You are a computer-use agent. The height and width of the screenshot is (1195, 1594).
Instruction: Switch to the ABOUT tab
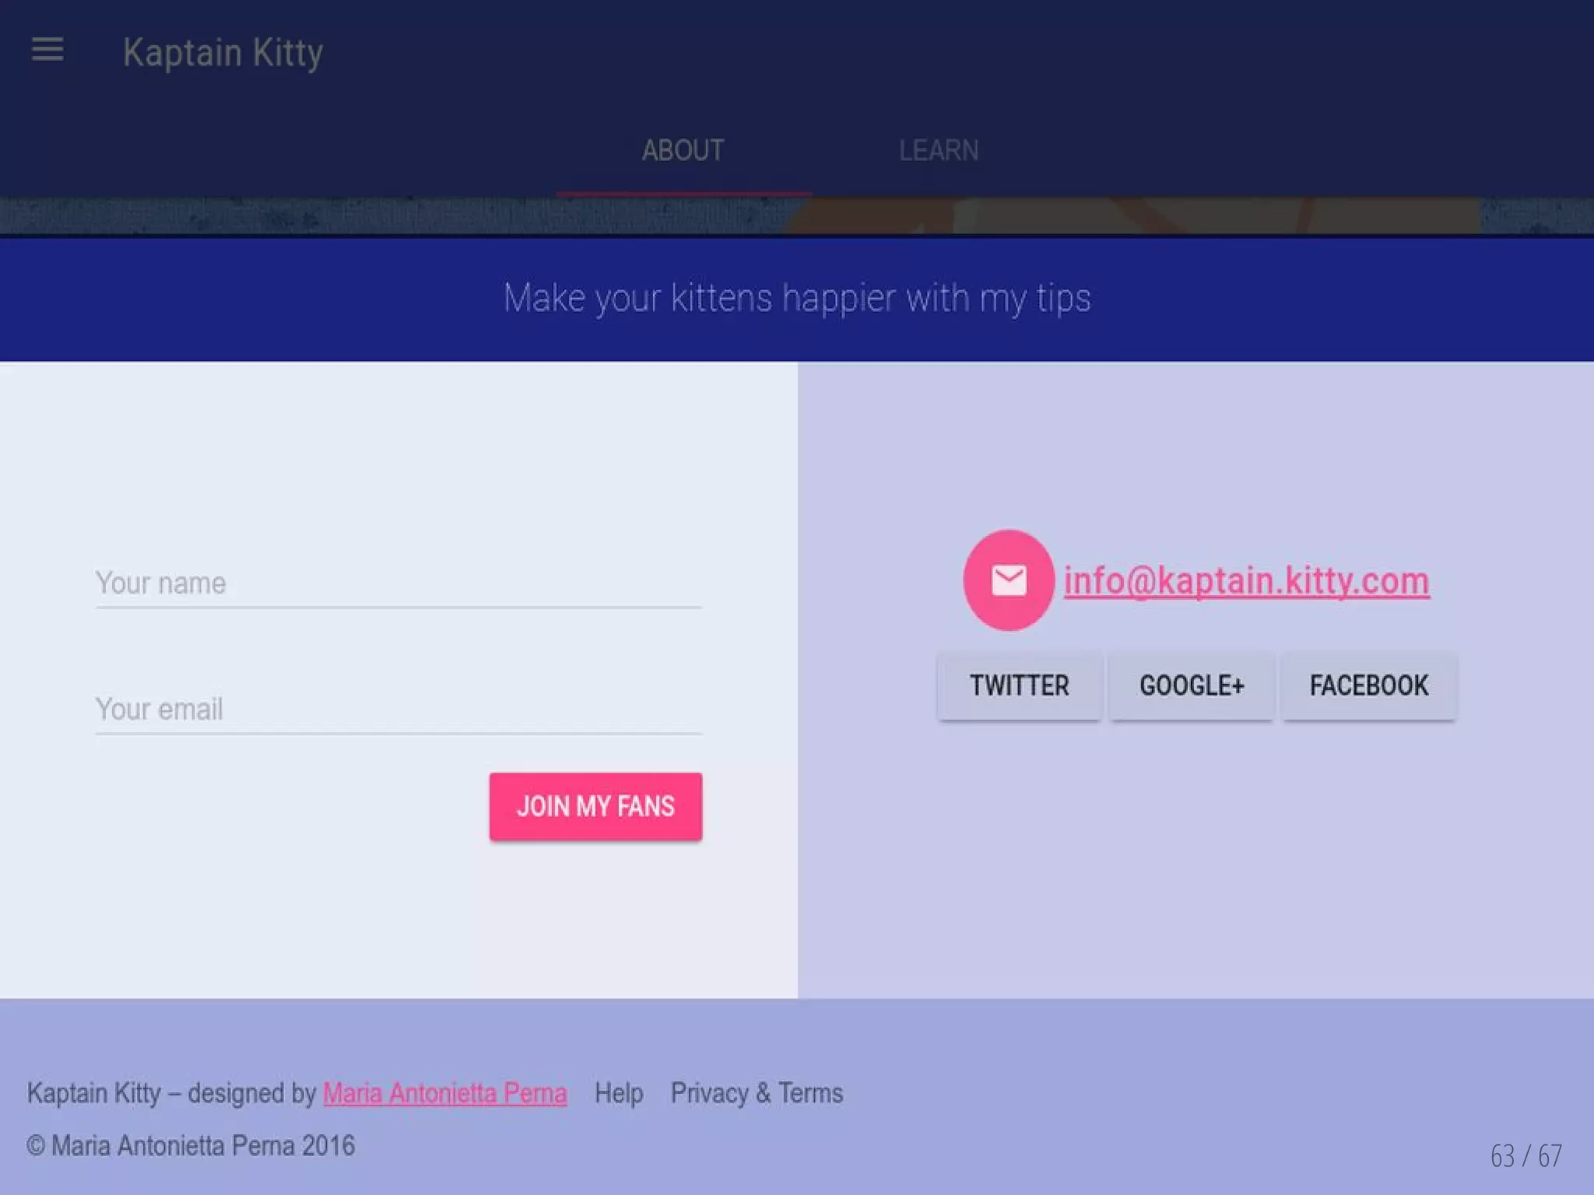click(683, 150)
